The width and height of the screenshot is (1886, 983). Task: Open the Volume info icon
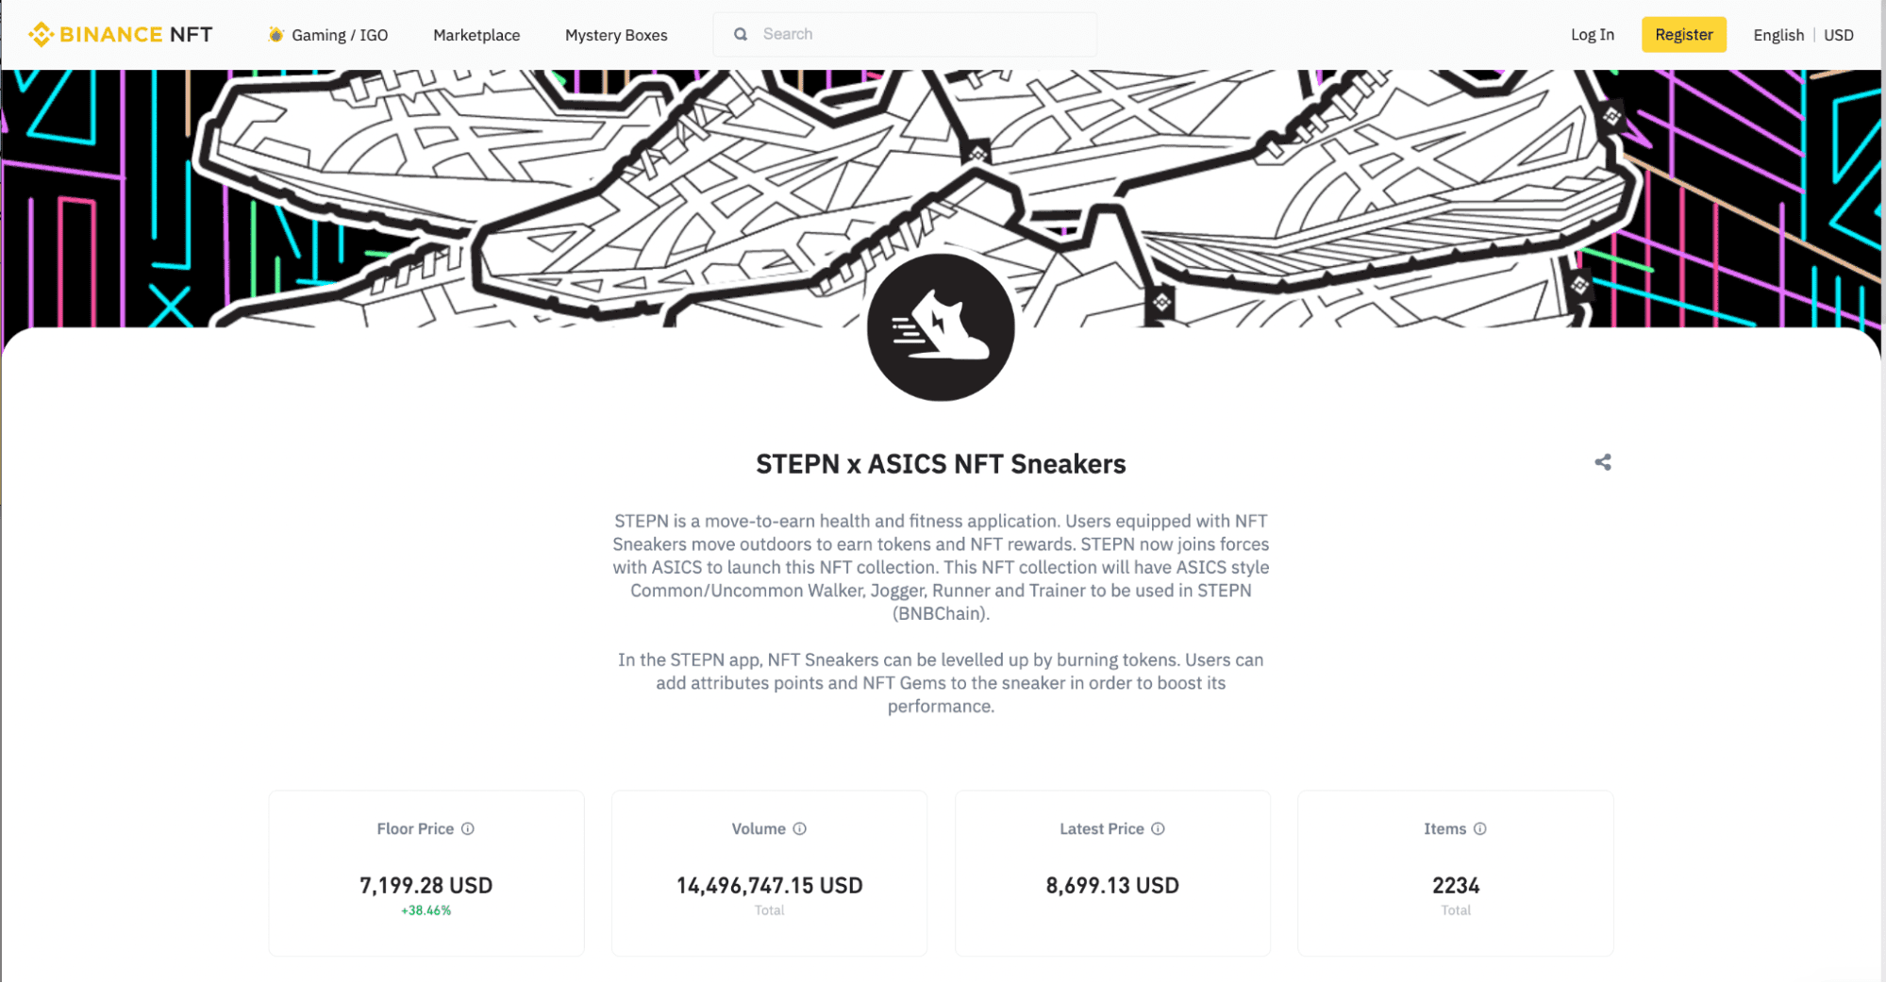[800, 828]
